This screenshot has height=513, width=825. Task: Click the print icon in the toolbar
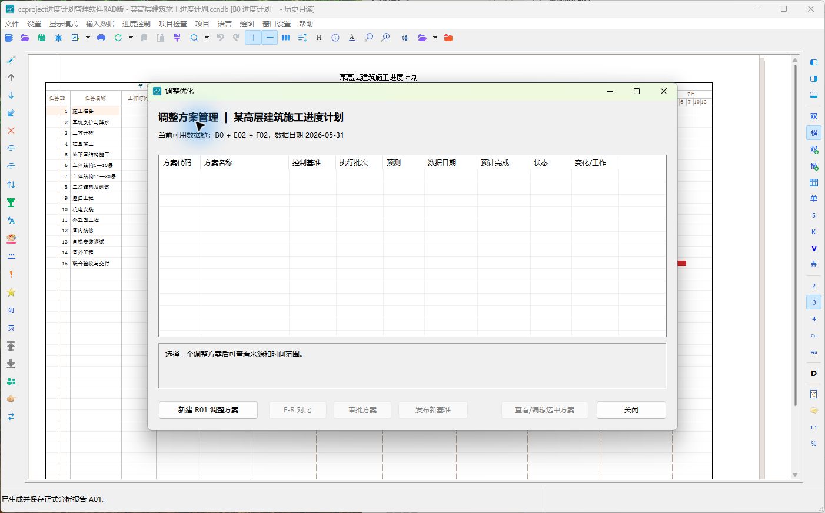click(x=101, y=38)
